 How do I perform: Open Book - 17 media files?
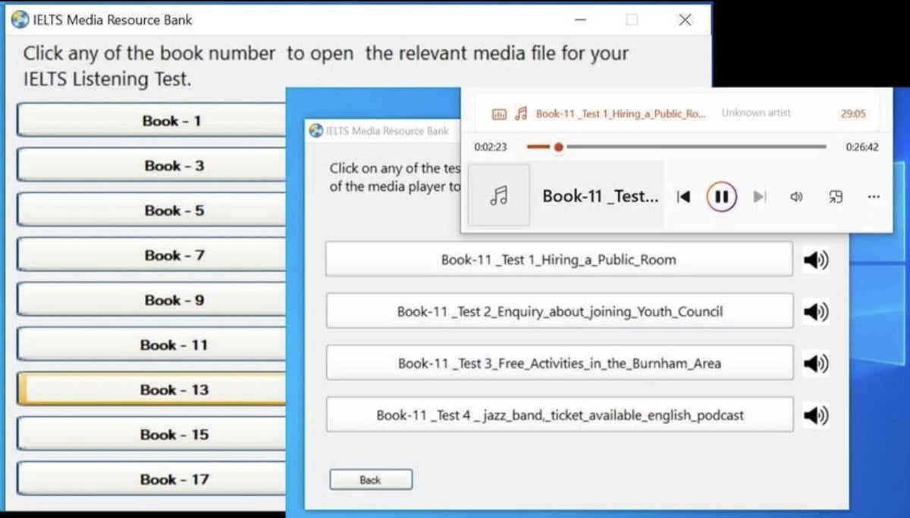click(151, 479)
